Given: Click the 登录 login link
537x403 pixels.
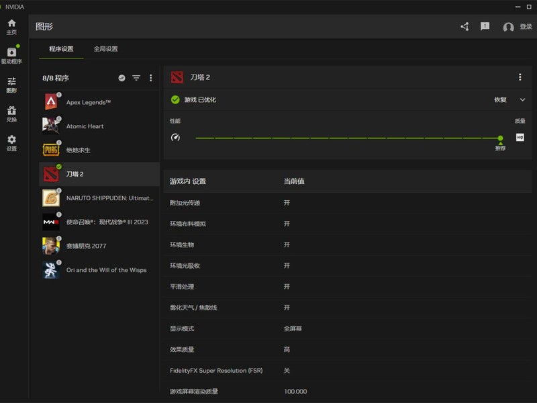Looking at the screenshot, I should coord(526,27).
